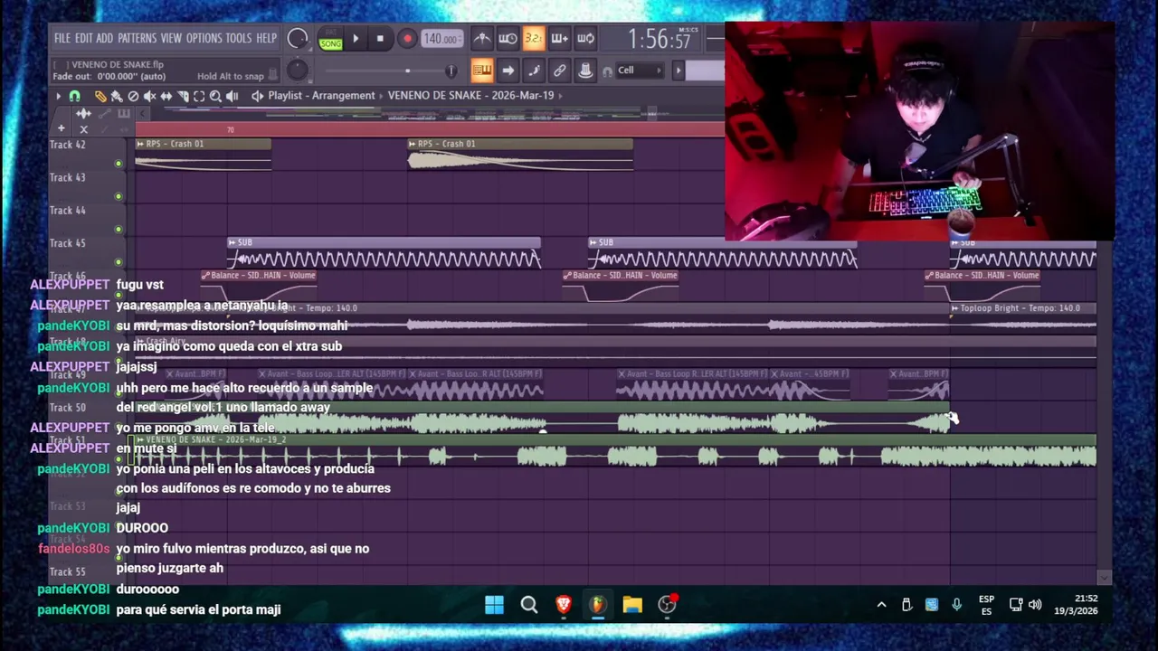Open the OPTIONS menu
This screenshot has height=651, width=1158.
[x=204, y=38]
